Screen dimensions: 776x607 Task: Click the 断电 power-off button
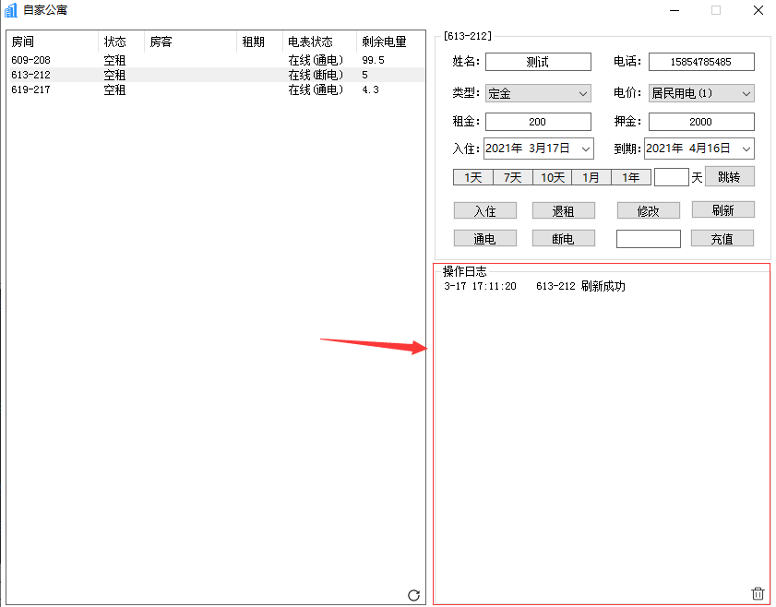(x=563, y=238)
